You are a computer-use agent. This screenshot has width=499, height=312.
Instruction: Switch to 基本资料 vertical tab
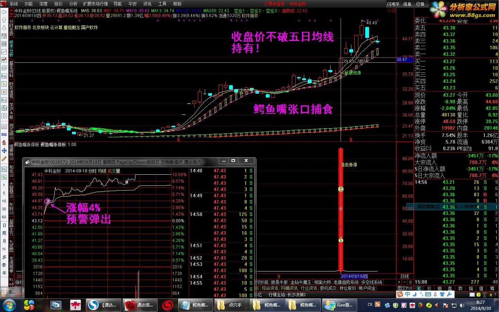click(11, 69)
